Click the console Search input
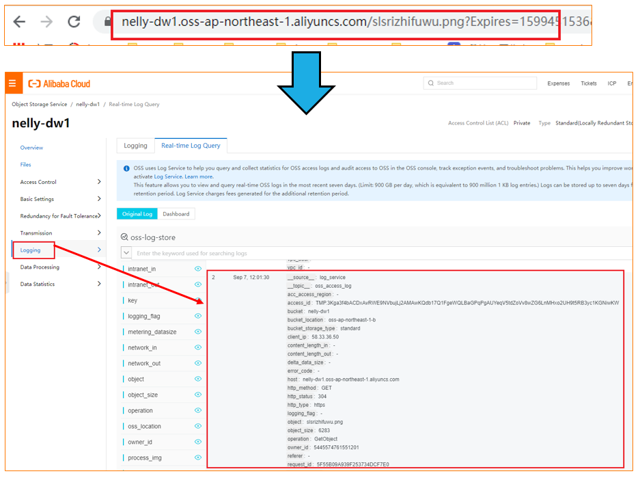The image size is (640, 478). [479, 83]
